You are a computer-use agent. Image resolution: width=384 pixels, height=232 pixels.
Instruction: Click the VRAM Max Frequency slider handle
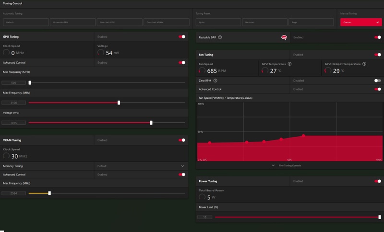point(49,193)
